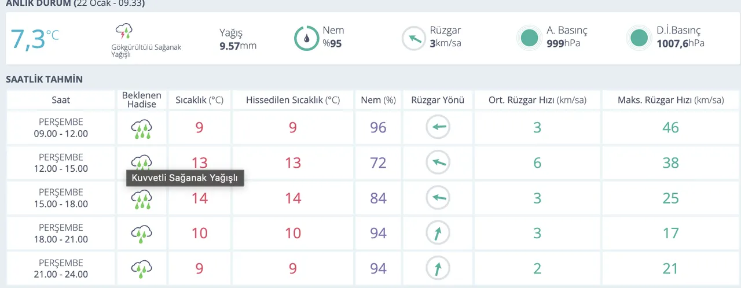Click the Beklenen Hadise column header
The height and width of the screenshot is (288, 741).
(x=142, y=100)
